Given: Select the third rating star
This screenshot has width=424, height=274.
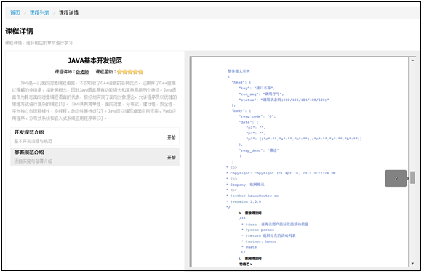Looking at the screenshot, I should pyautogui.click(x=130, y=72).
